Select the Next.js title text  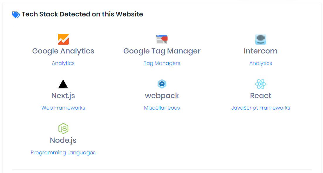pyautogui.click(x=63, y=96)
